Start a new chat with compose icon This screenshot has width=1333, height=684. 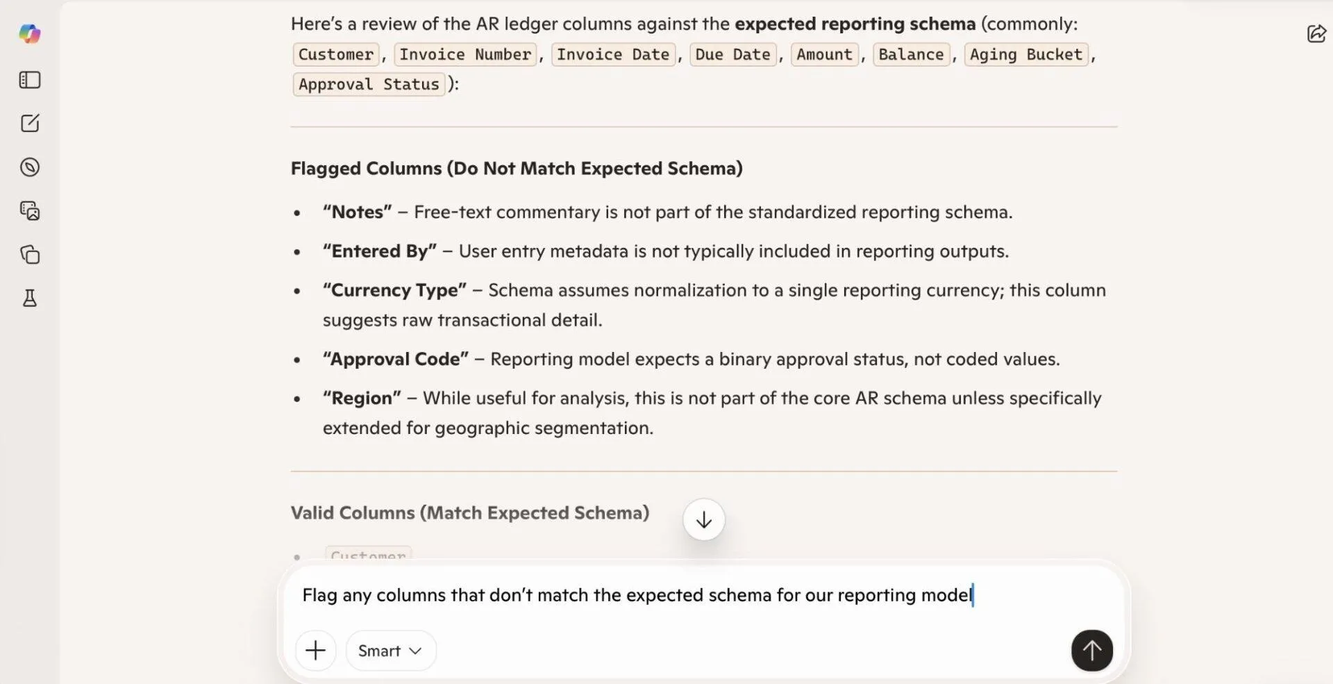pyautogui.click(x=30, y=124)
